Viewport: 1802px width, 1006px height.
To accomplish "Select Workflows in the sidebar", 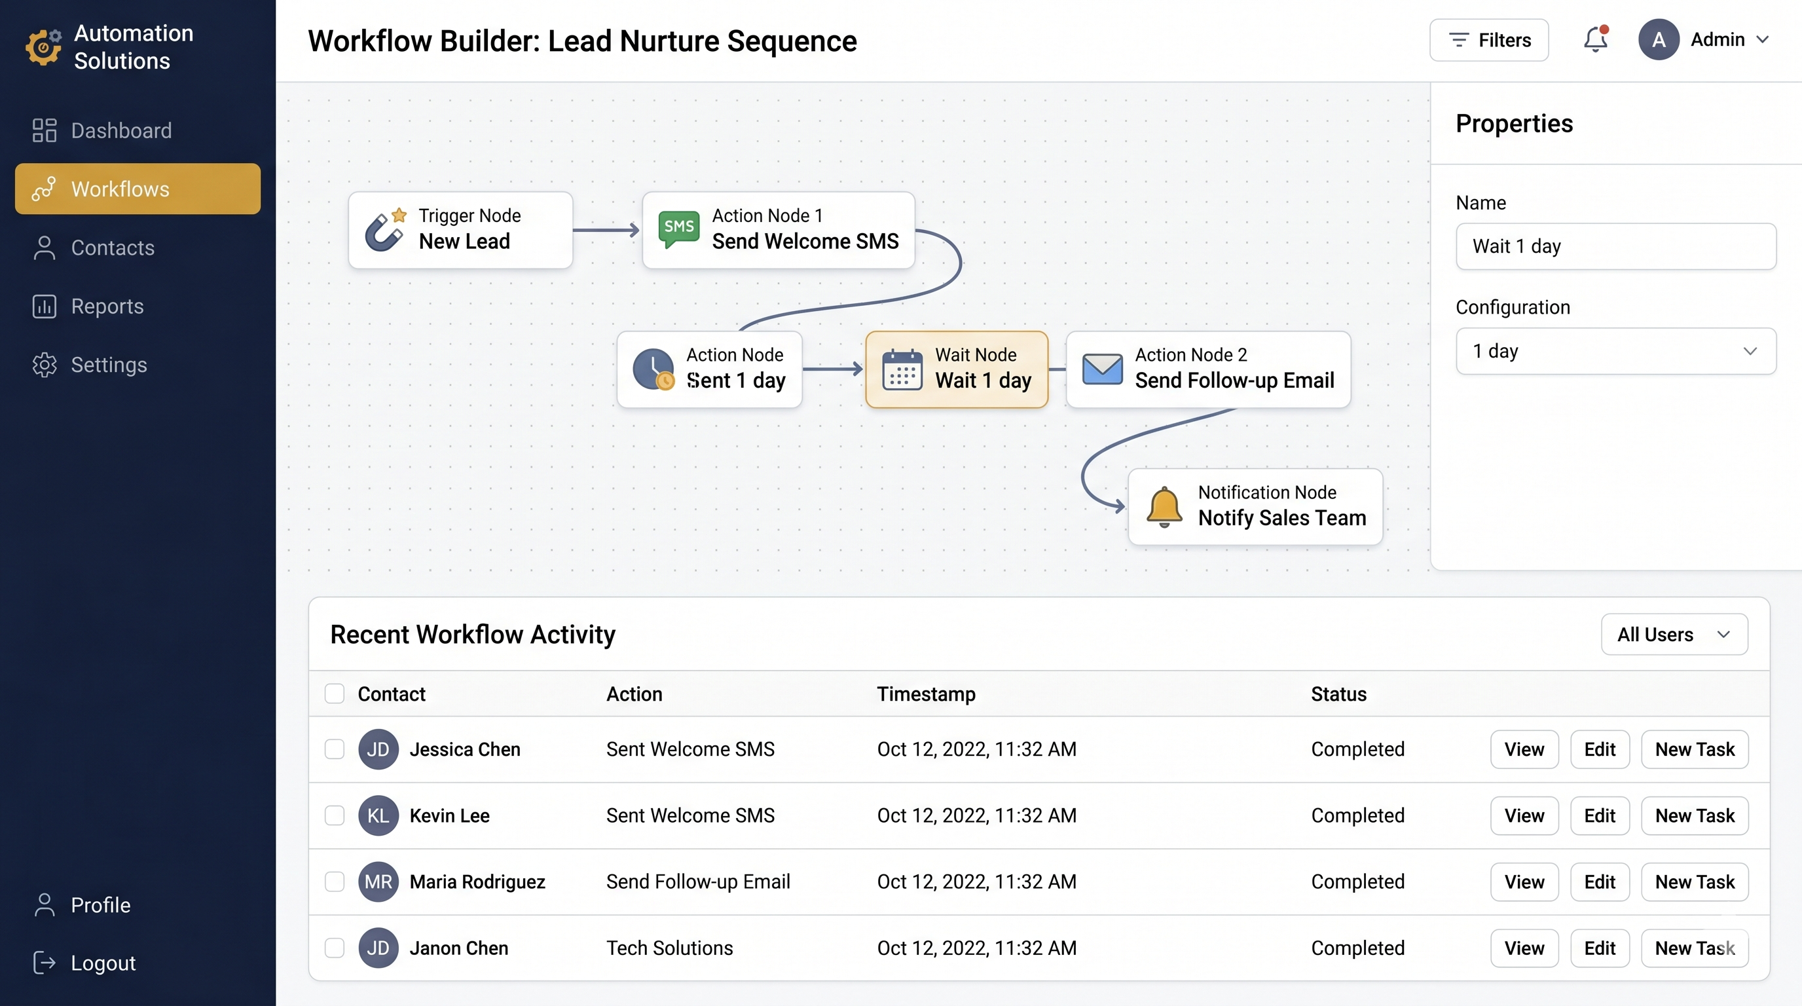I will 137,189.
